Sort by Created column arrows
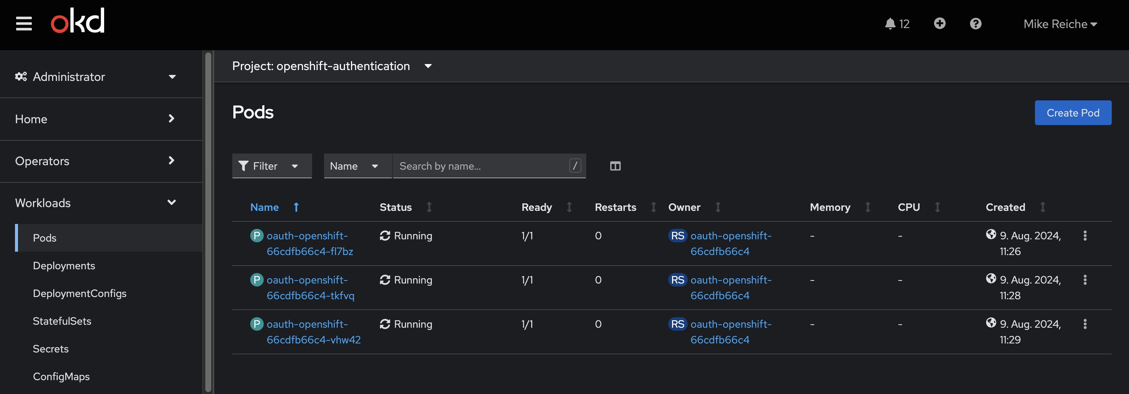 click(x=1043, y=207)
